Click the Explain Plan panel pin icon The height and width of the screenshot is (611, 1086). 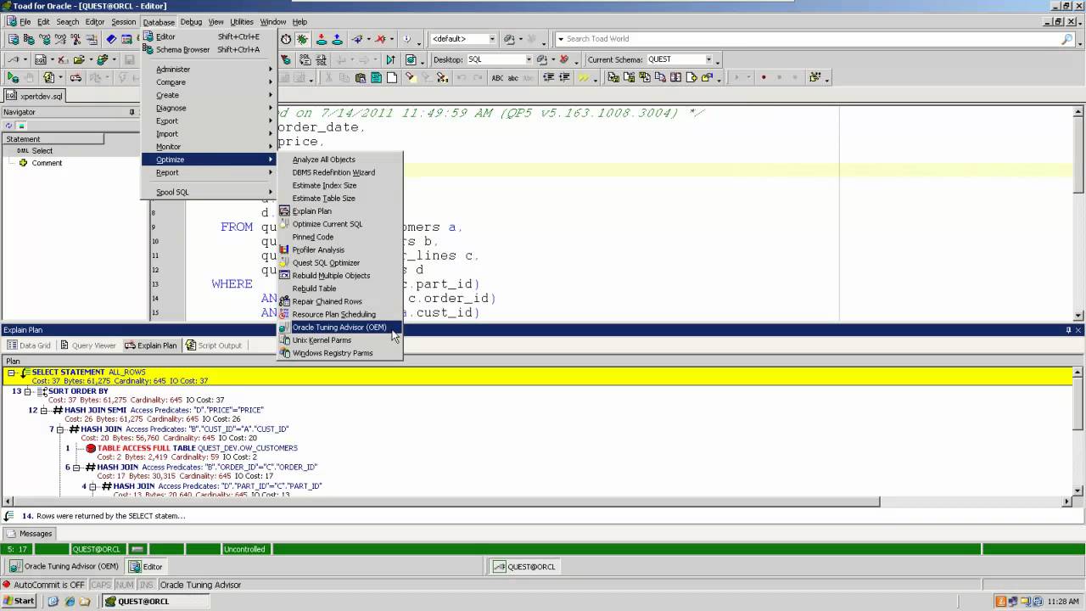point(1068,330)
